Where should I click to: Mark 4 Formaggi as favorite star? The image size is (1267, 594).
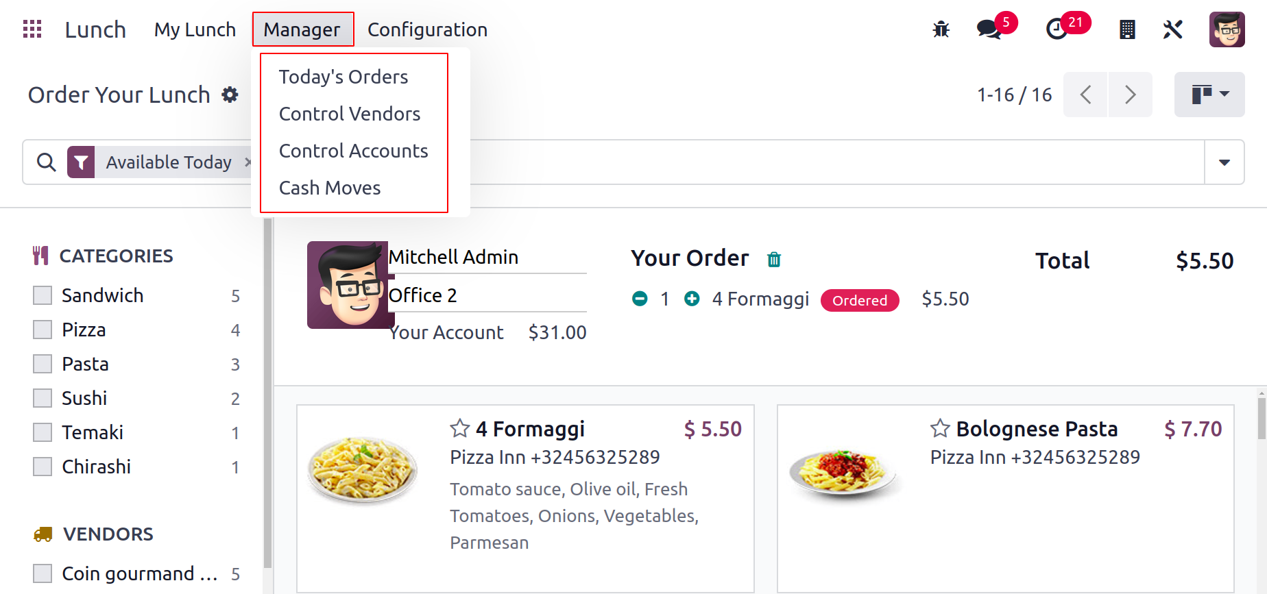coord(460,428)
